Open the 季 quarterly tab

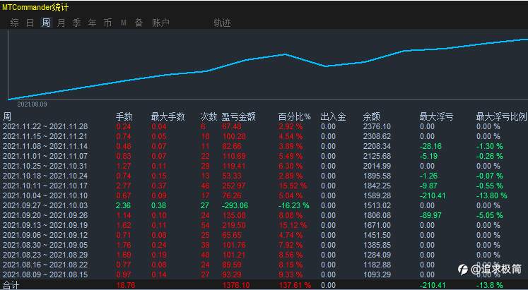(x=76, y=23)
